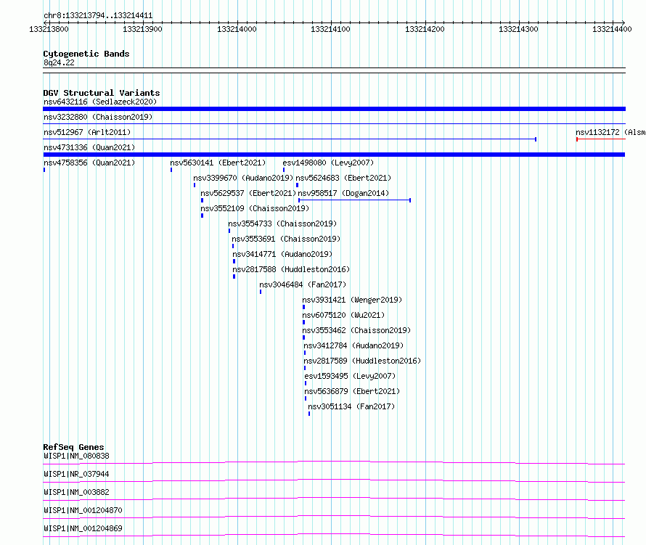Click ruler position 133214200
The image size is (646, 545).
click(425, 29)
